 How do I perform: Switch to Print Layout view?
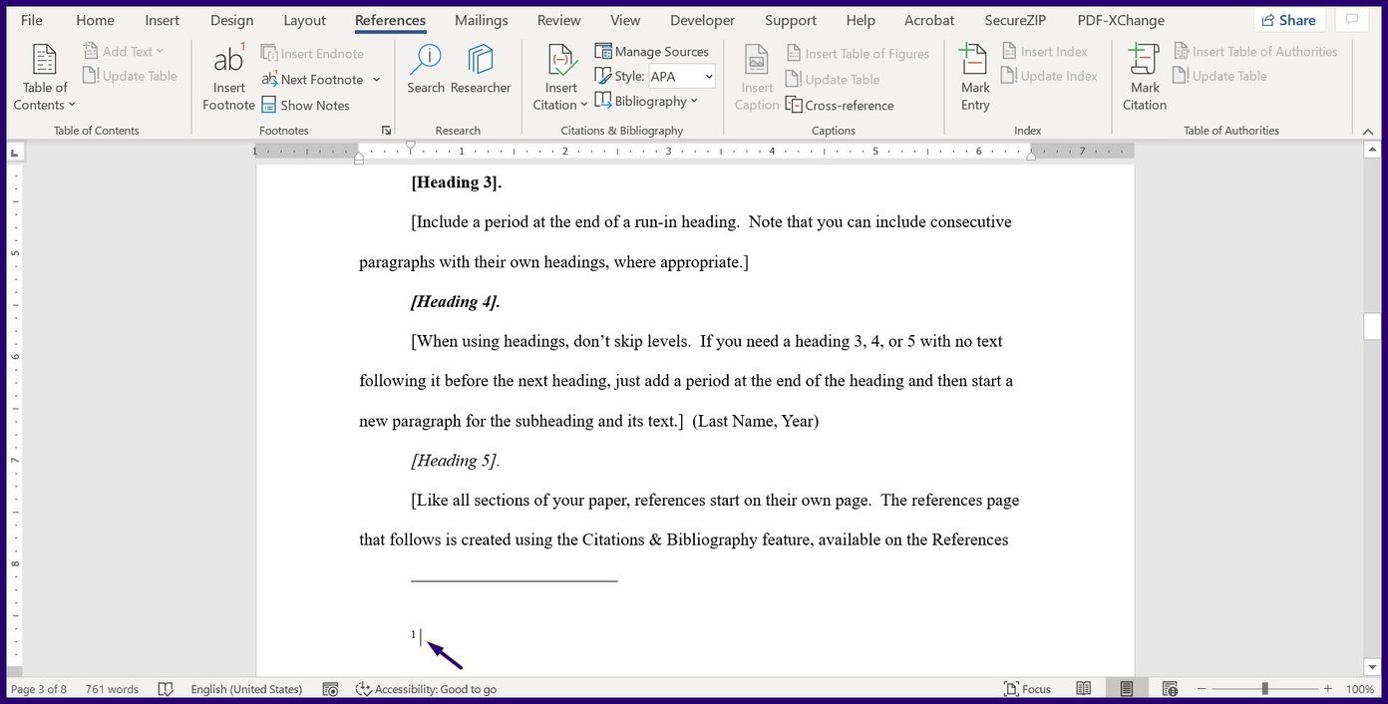[x=1127, y=689]
